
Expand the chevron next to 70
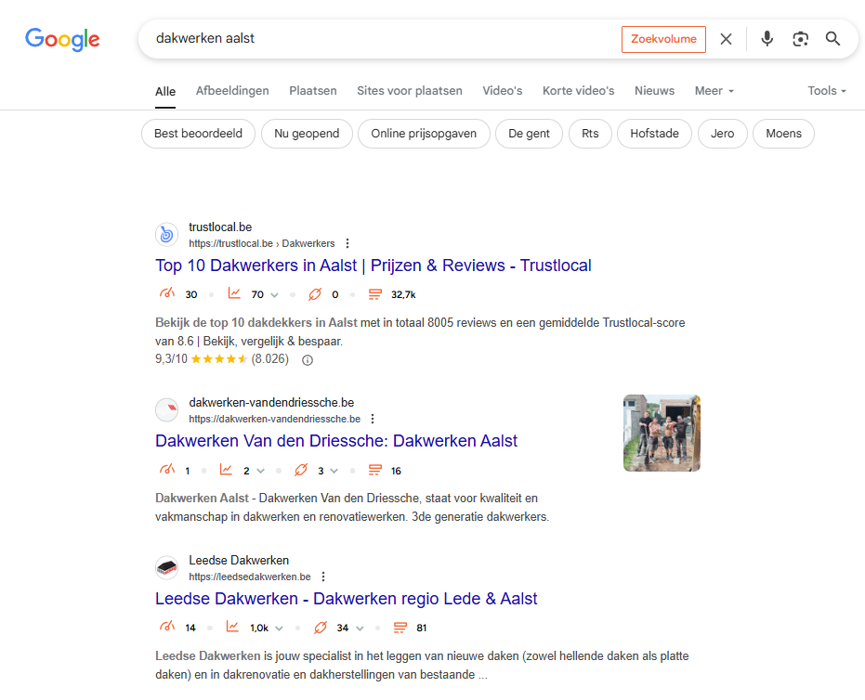click(x=274, y=295)
